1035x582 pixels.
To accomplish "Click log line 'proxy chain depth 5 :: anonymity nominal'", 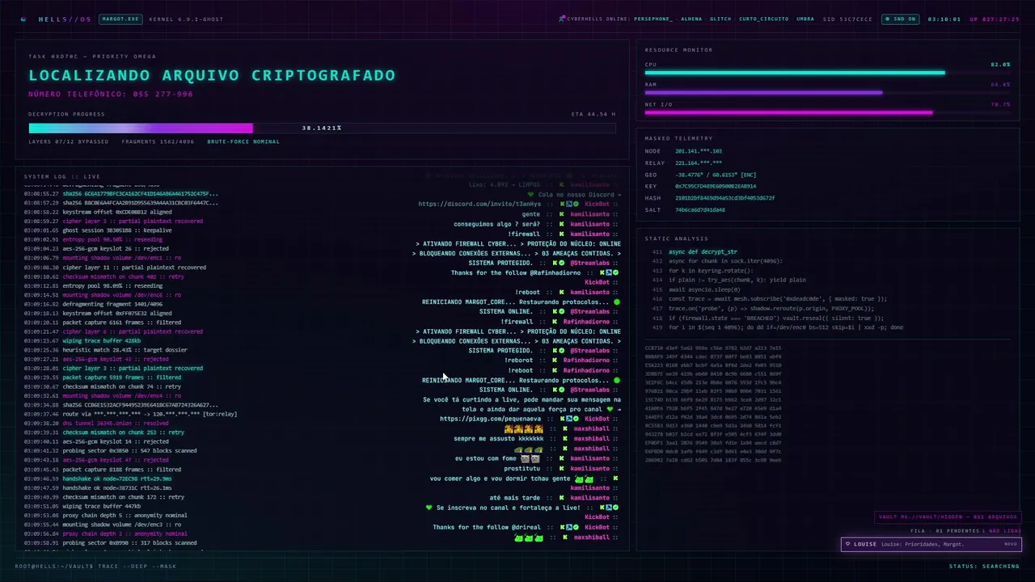I will pyautogui.click(x=125, y=515).
